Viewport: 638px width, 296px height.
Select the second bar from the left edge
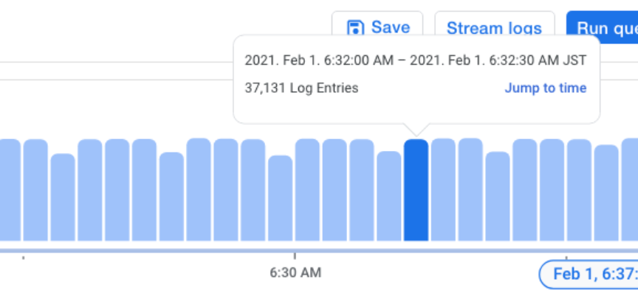(35, 190)
